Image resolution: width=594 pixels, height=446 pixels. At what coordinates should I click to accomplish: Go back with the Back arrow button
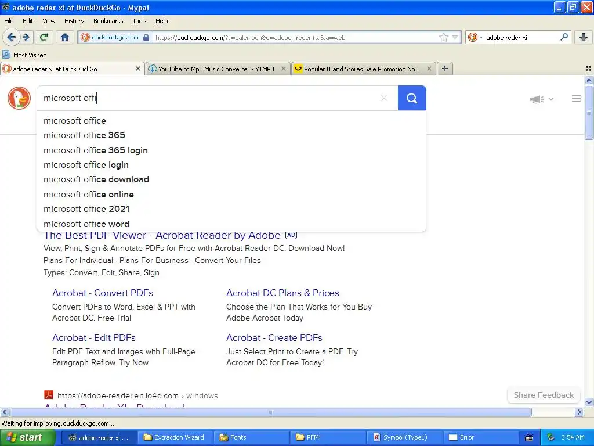tap(12, 37)
